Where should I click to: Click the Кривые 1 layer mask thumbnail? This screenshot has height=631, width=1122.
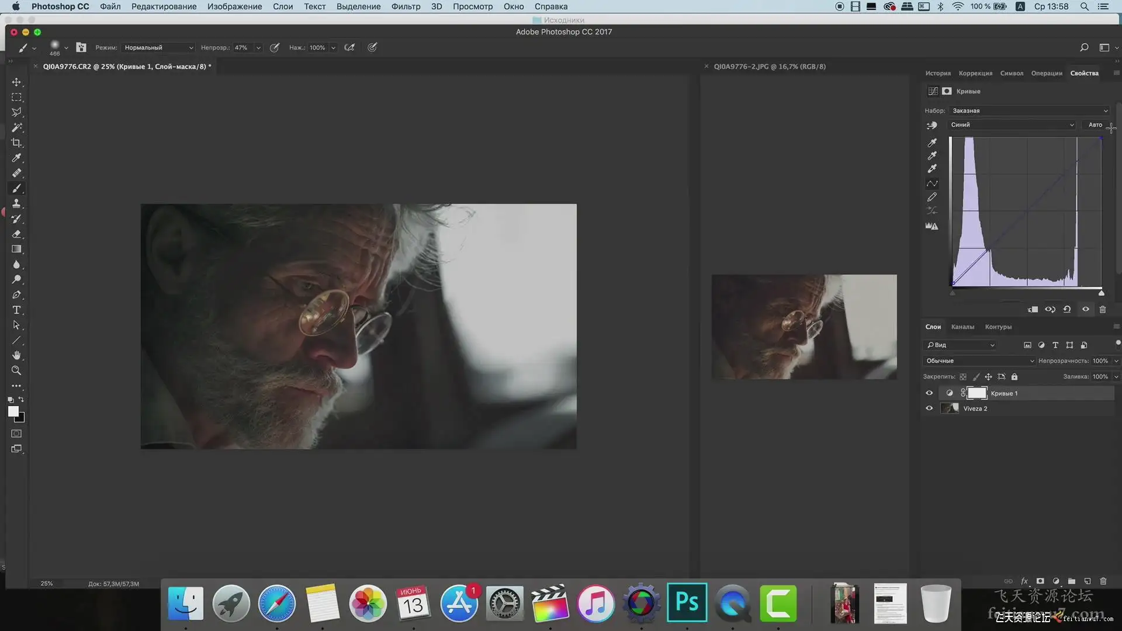click(977, 393)
